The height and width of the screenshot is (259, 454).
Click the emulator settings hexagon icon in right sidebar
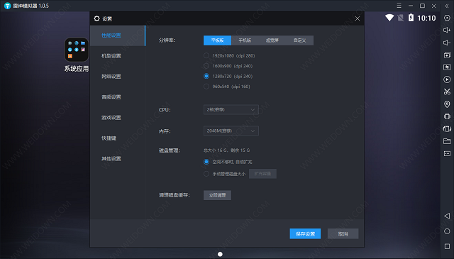tap(447, 18)
